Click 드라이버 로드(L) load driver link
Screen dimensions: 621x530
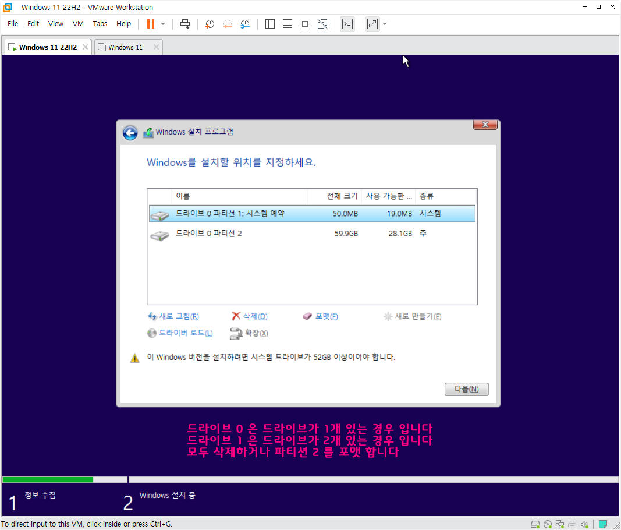pyautogui.click(x=180, y=333)
